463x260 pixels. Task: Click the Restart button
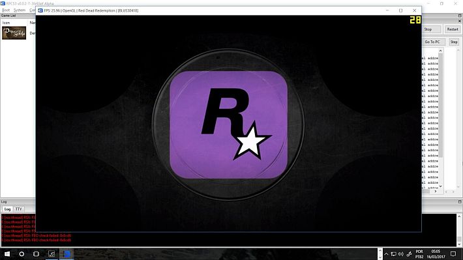pos(453,29)
